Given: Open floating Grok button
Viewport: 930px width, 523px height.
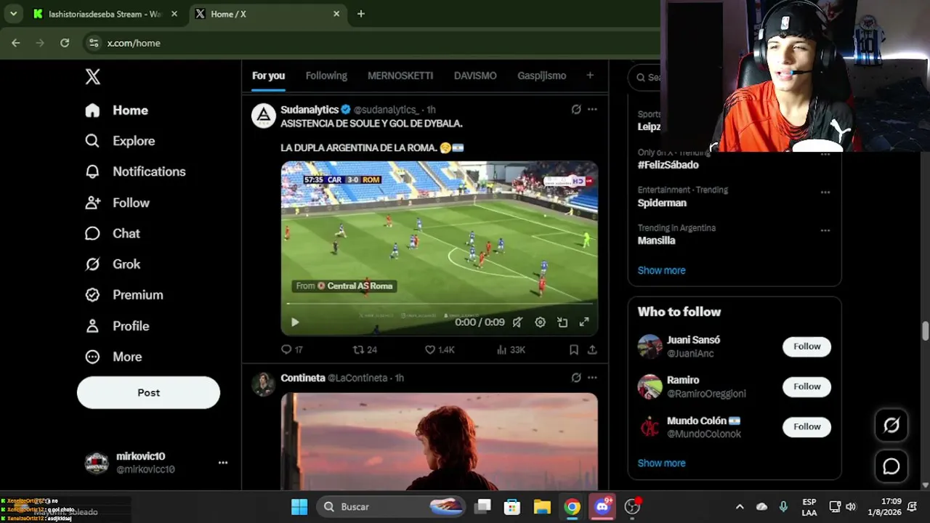Looking at the screenshot, I should pyautogui.click(x=891, y=426).
